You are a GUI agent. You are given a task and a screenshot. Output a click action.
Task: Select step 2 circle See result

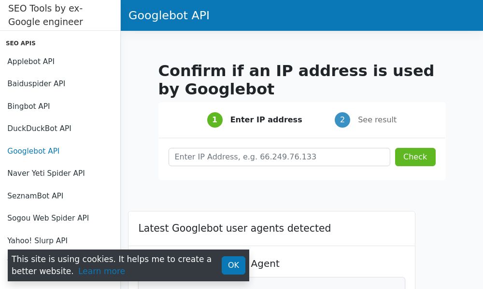pos(342,120)
